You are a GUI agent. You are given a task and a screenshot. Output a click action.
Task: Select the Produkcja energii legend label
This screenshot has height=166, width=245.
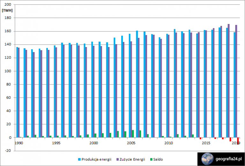click(97, 159)
